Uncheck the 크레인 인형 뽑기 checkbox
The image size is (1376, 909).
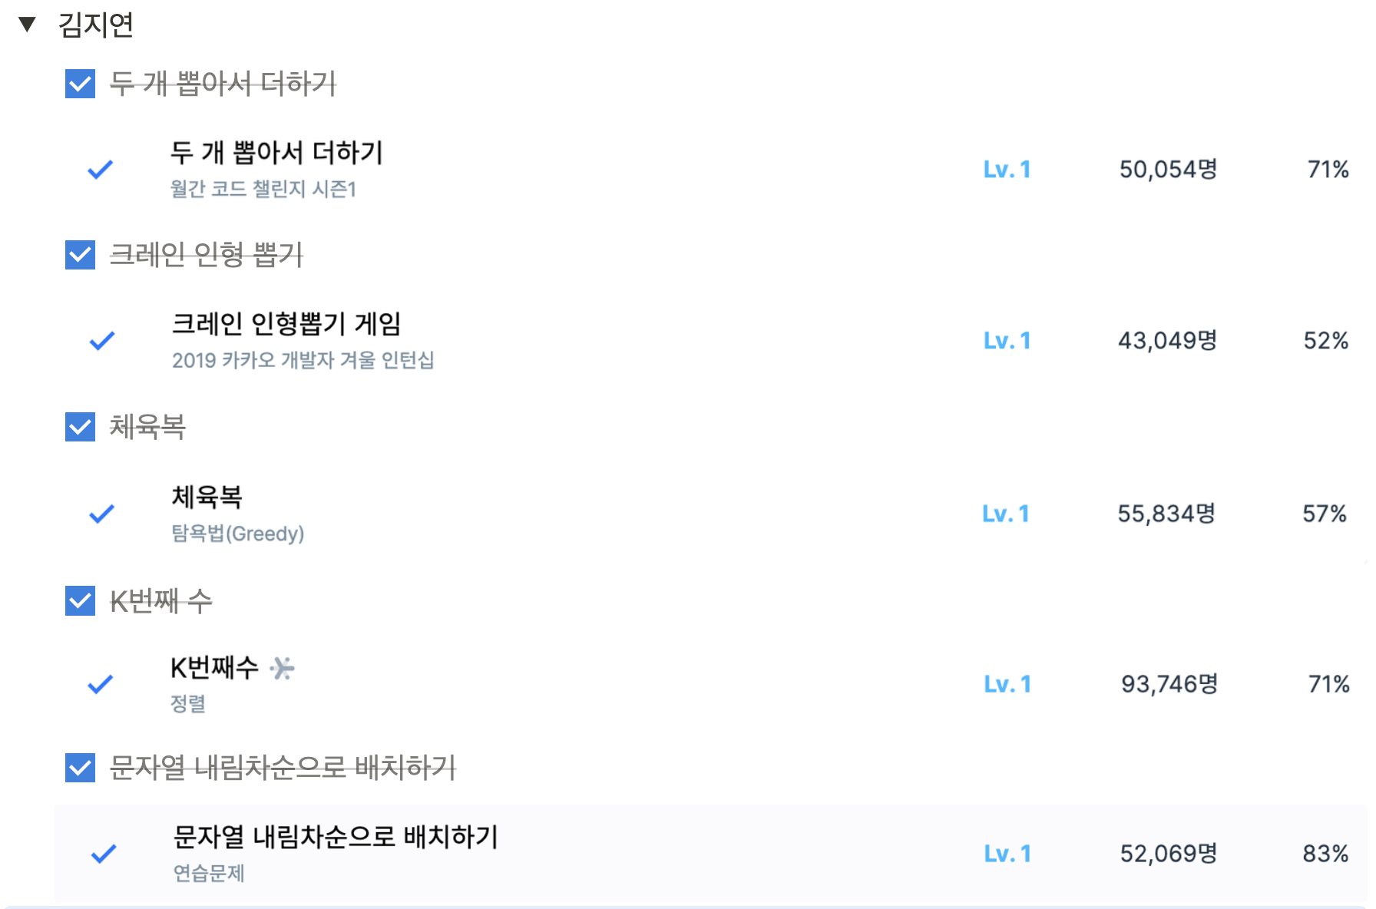tap(81, 255)
